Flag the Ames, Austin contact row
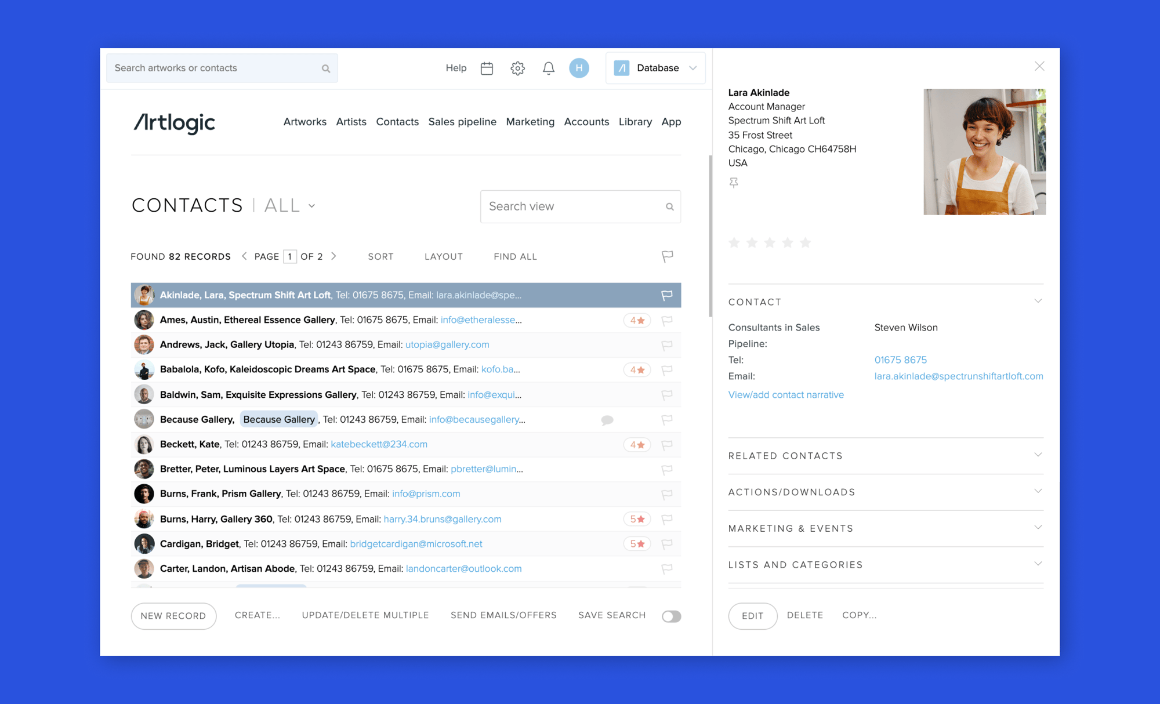 point(667,320)
